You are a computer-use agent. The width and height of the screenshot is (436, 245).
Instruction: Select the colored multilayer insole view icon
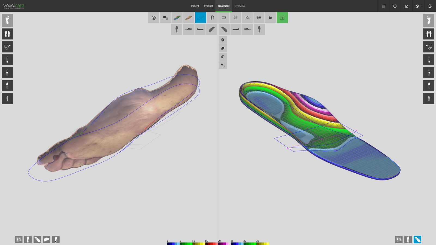point(177,17)
